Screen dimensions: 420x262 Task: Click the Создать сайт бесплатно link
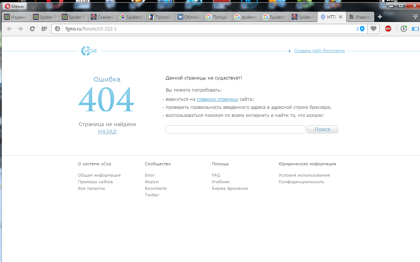(x=319, y=51)
